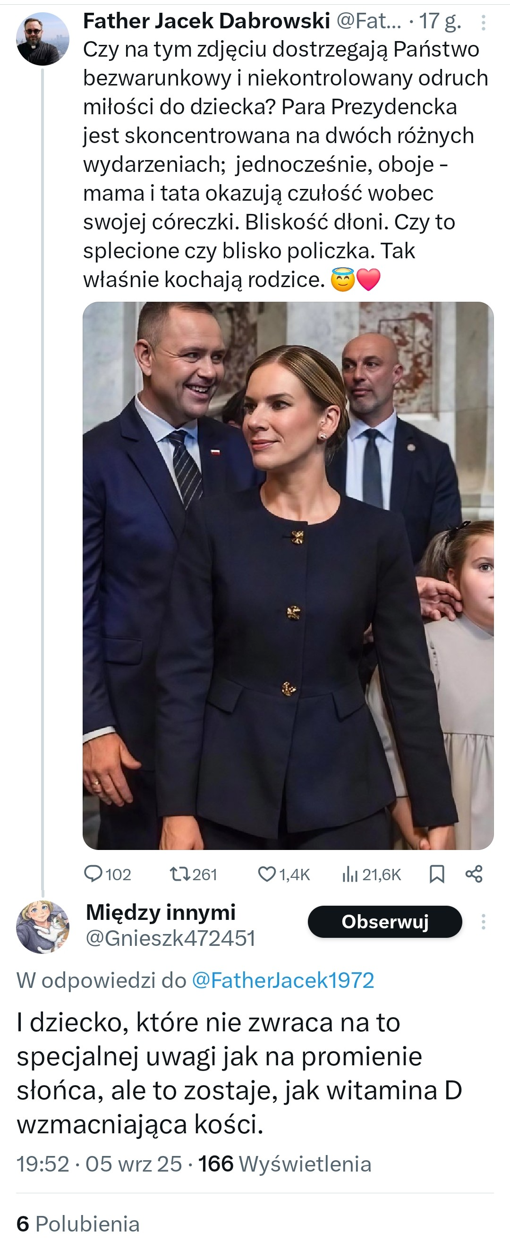
Task: Tap the 17 g. post timestamp
Action: click(x=440, y=21)
